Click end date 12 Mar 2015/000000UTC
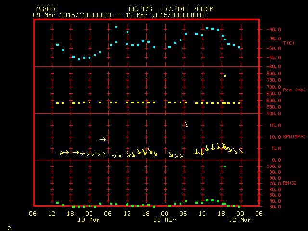Viewport: 308px width, 231px height. point(166,15)
